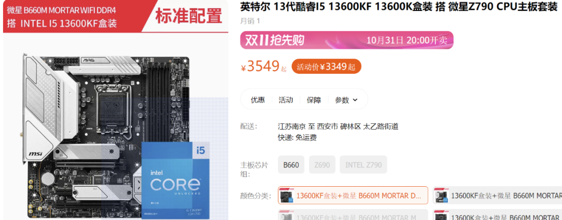The height and width of the screenshot is (220, 562).
Task: Open the 活动 tab
Action: (286, 100)
